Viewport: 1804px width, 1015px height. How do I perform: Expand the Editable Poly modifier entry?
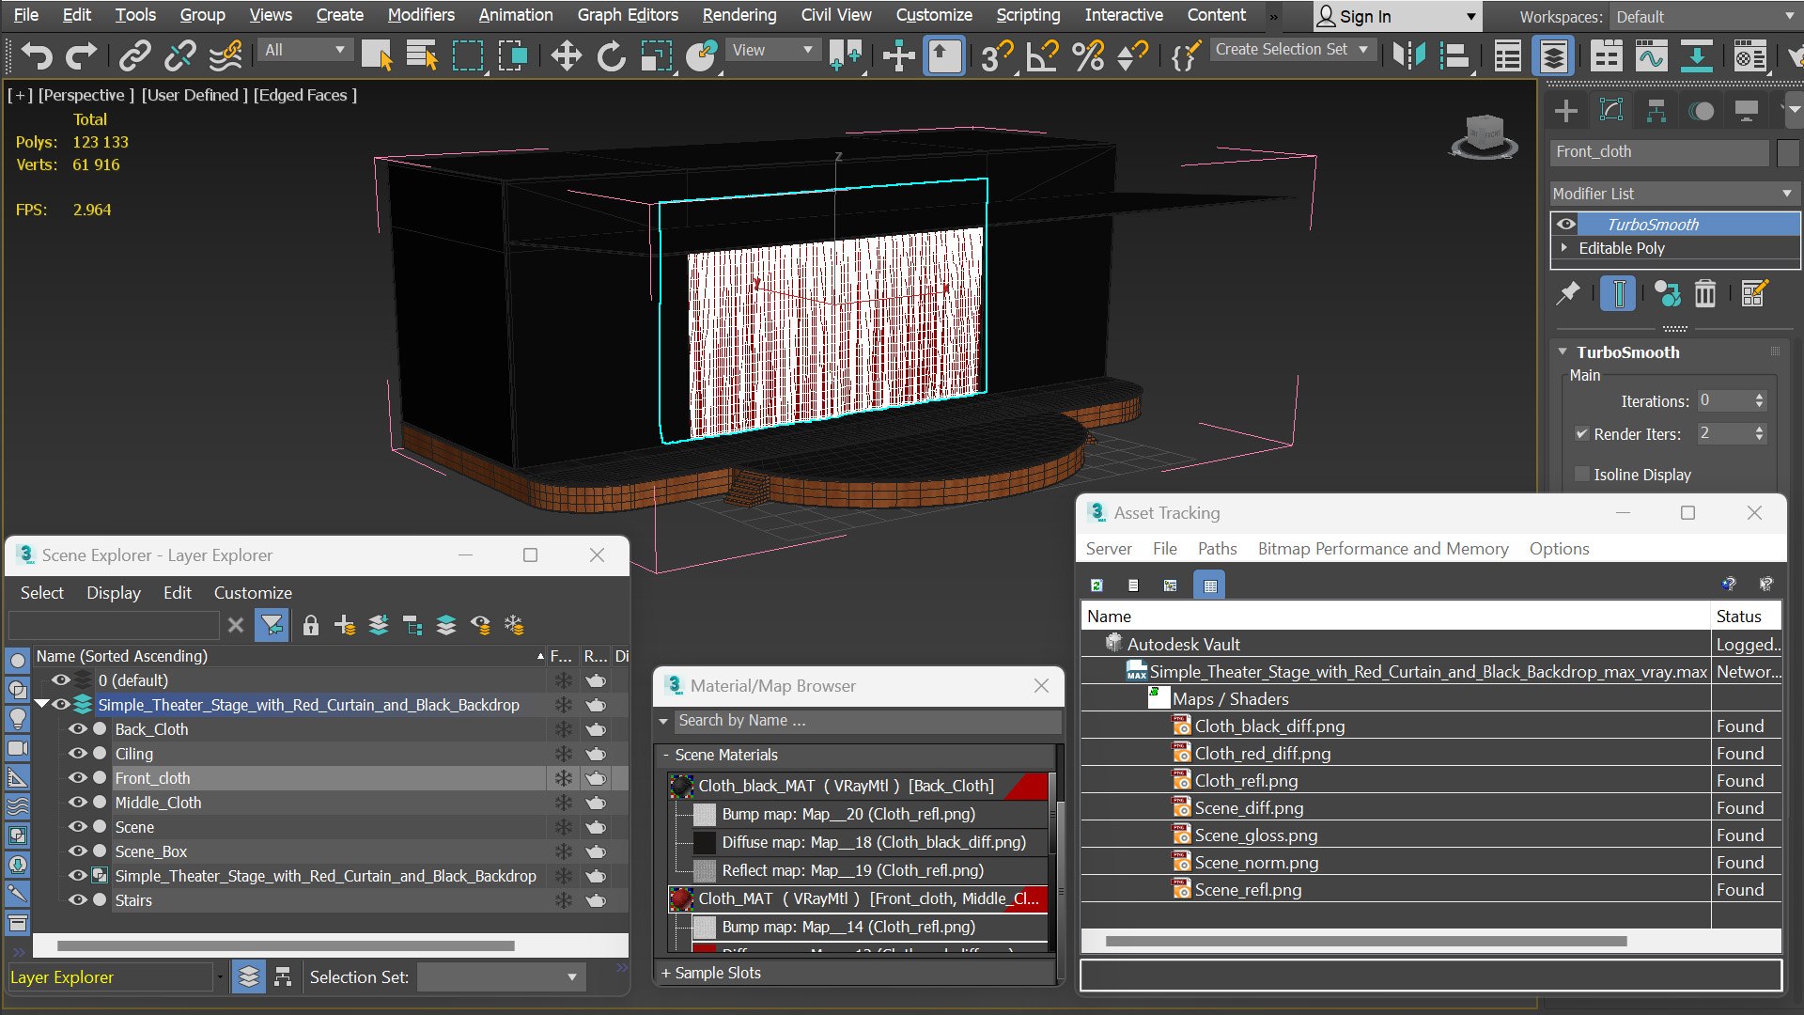pyautogui.click(x=1564, y=248)
